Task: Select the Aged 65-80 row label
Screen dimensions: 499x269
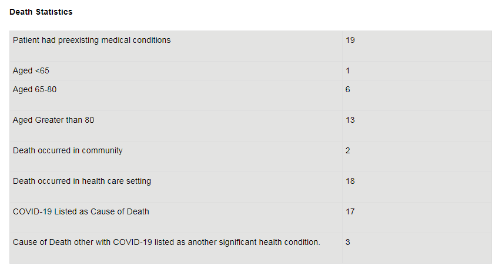Action: 35,90
